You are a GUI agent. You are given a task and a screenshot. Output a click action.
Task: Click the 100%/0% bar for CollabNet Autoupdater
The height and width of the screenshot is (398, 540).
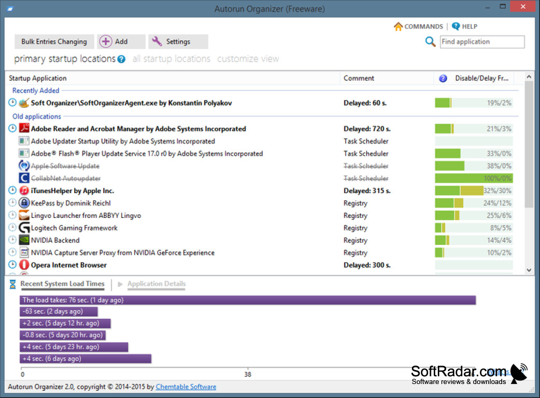[x=474, y=178]
